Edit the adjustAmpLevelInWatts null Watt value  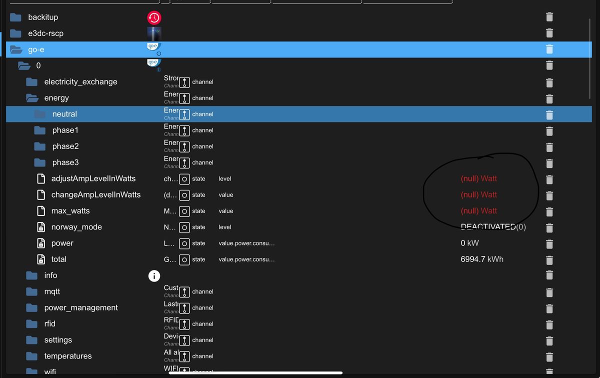(478, 178)
